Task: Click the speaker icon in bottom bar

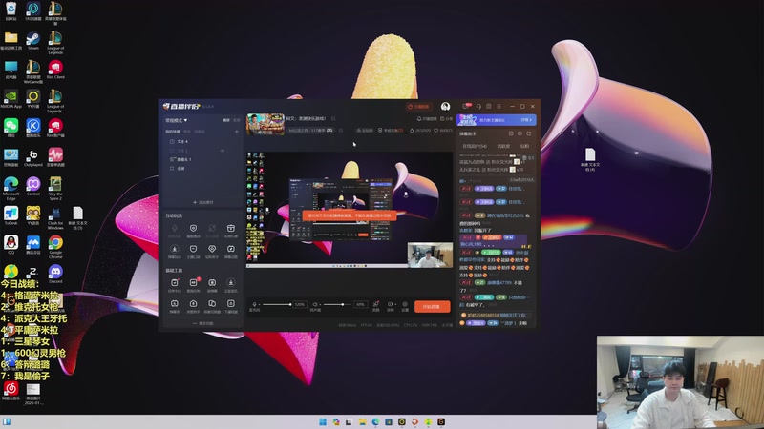Action: (315, 304)
